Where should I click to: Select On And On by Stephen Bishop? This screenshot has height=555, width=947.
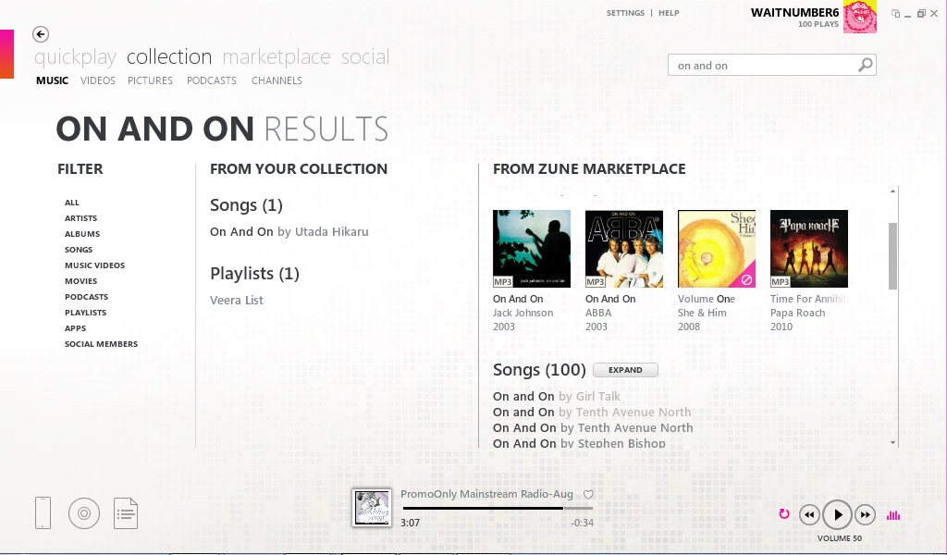click(579, 443)
